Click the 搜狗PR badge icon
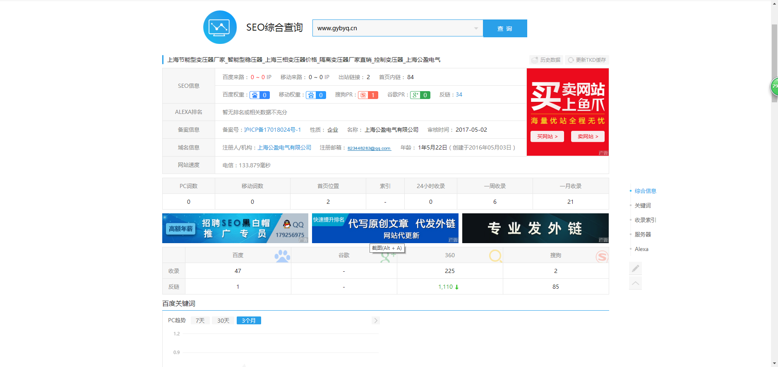The image size is (778, 367). tap(368, 95)
